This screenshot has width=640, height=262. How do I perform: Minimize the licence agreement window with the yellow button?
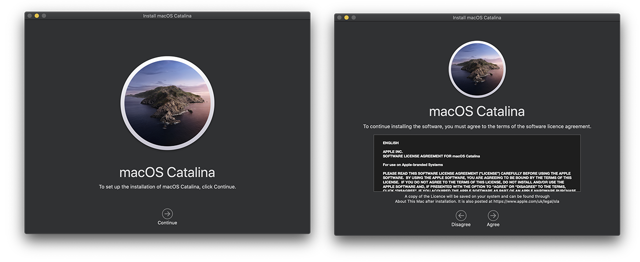tap(346, 18)
